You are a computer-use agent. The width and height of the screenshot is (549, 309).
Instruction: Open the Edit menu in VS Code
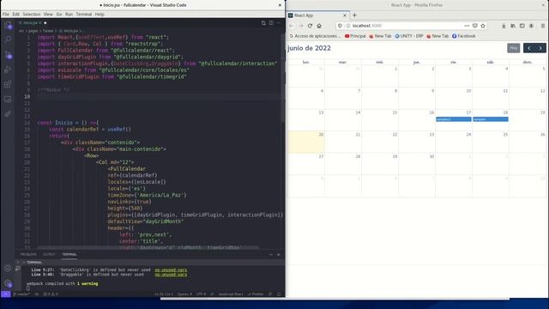point(16,14)
